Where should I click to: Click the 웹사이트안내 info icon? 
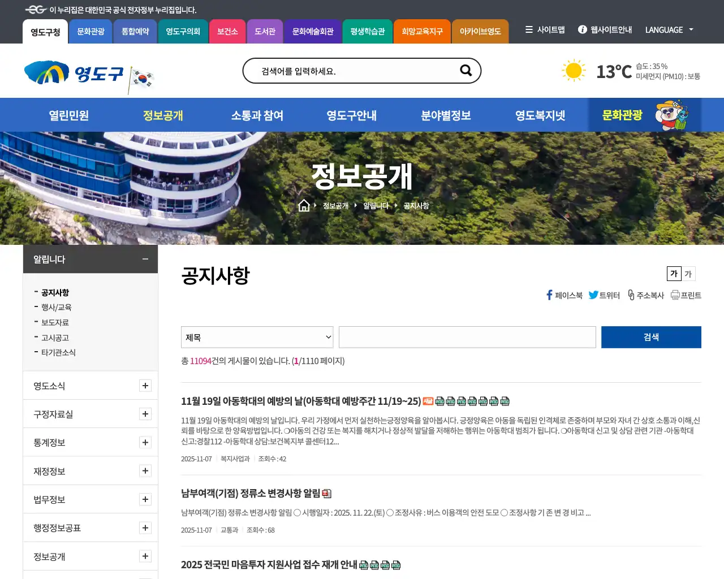tap(582, 30)
